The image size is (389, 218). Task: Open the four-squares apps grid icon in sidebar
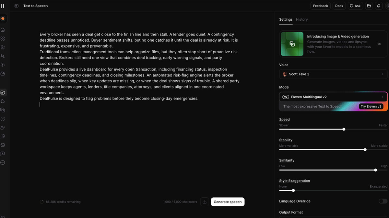pos(3,38)
